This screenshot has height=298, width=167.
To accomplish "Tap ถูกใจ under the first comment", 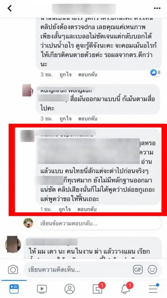I will (65, 75).
